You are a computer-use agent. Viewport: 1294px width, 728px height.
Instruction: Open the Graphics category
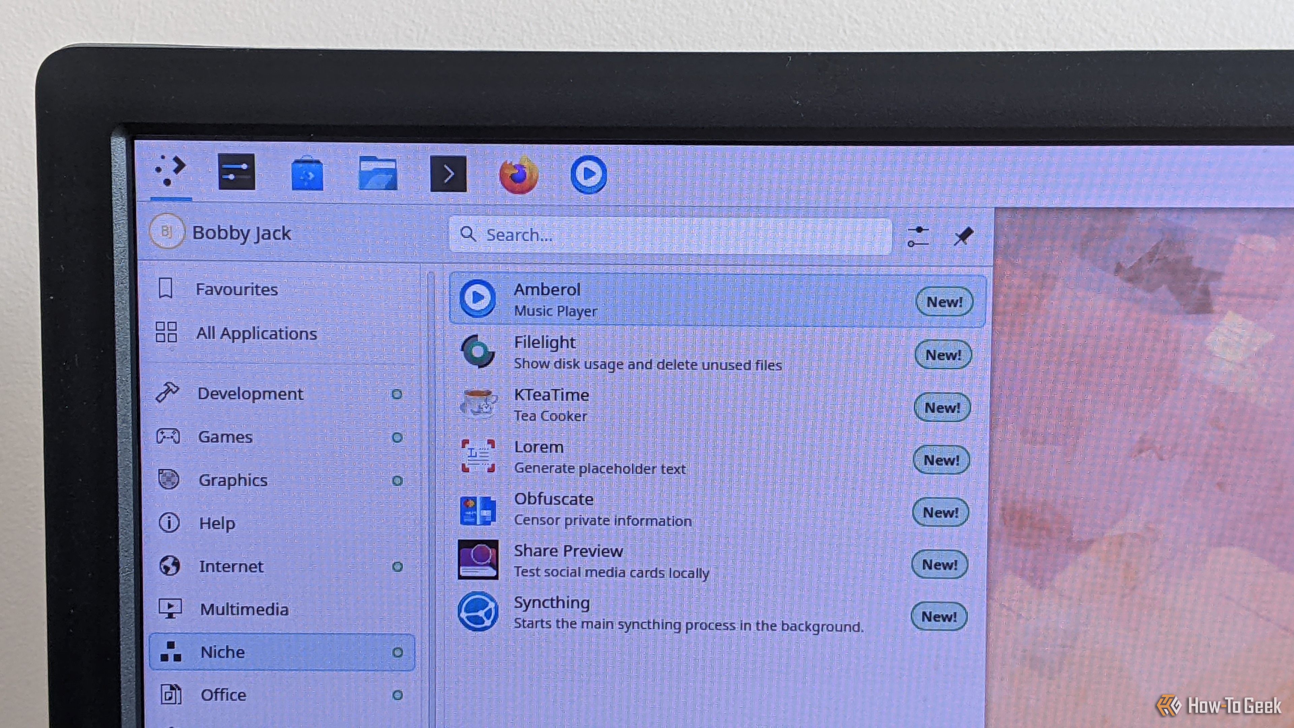tap(281, 480)
